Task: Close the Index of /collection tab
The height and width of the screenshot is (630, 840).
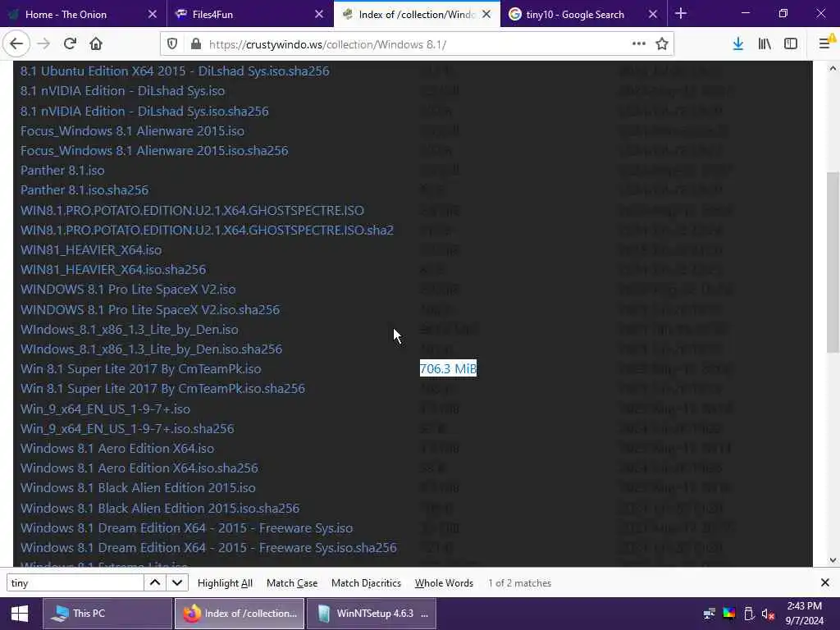Action: [486, 15]
